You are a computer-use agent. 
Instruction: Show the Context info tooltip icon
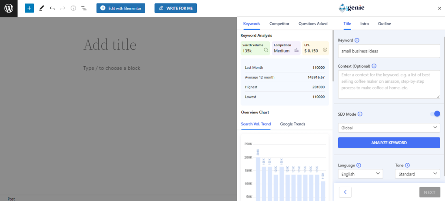pyautogui.click(x=374, y=66)
